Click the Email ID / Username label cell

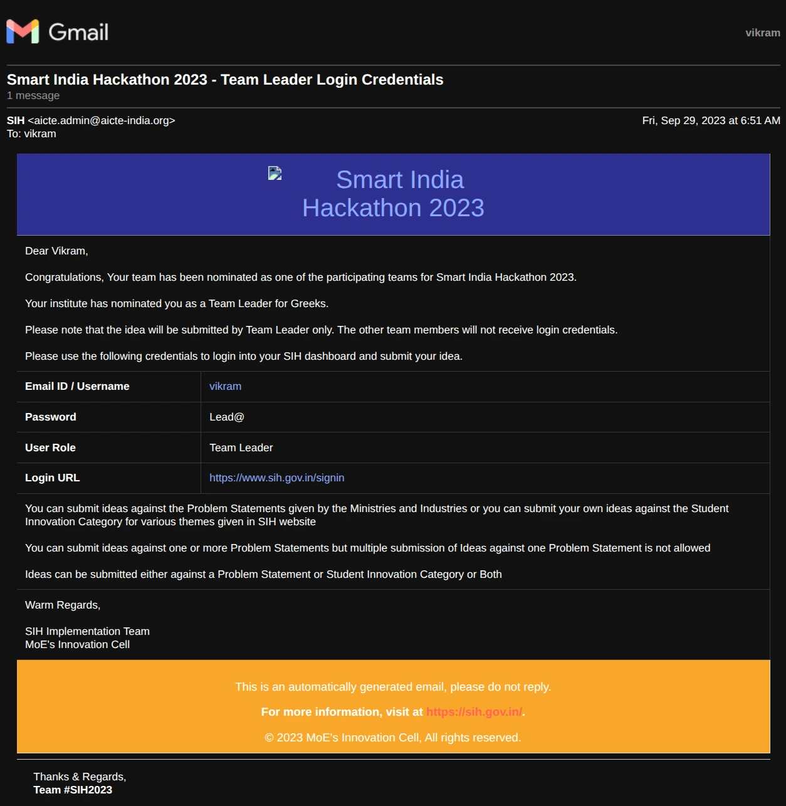pos(77,386)
